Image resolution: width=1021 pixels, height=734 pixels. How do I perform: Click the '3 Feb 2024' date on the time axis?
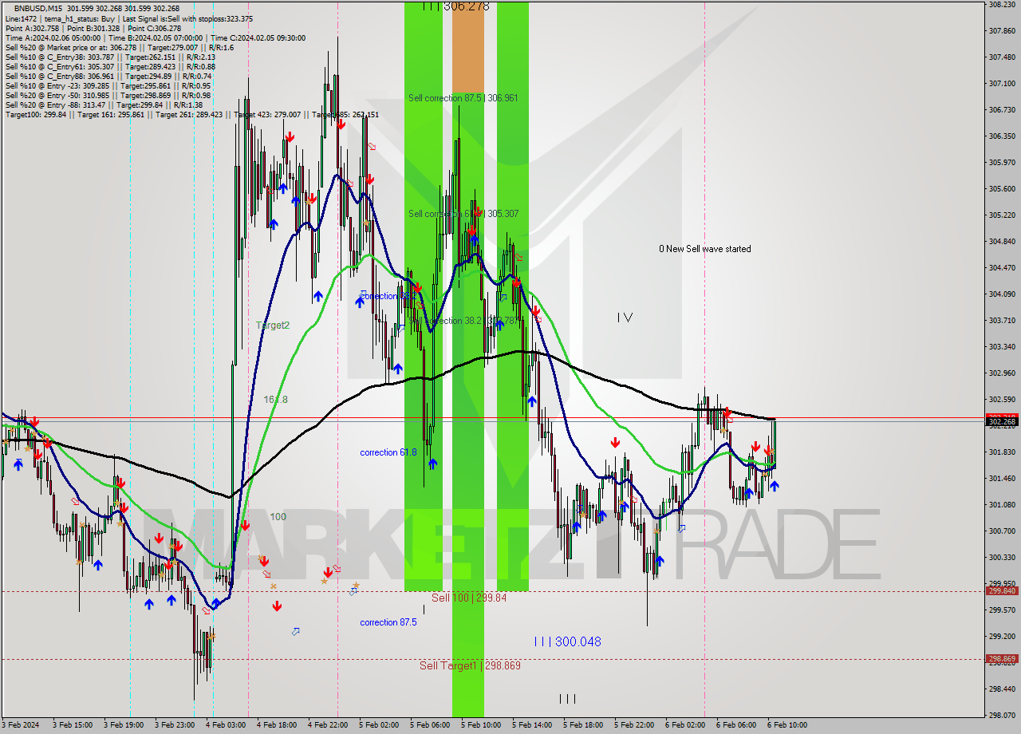click(21, 725)
